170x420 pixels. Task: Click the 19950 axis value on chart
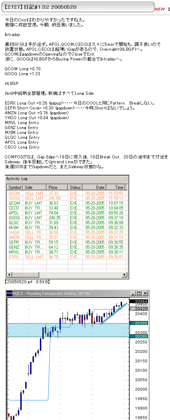coord(141,399)
